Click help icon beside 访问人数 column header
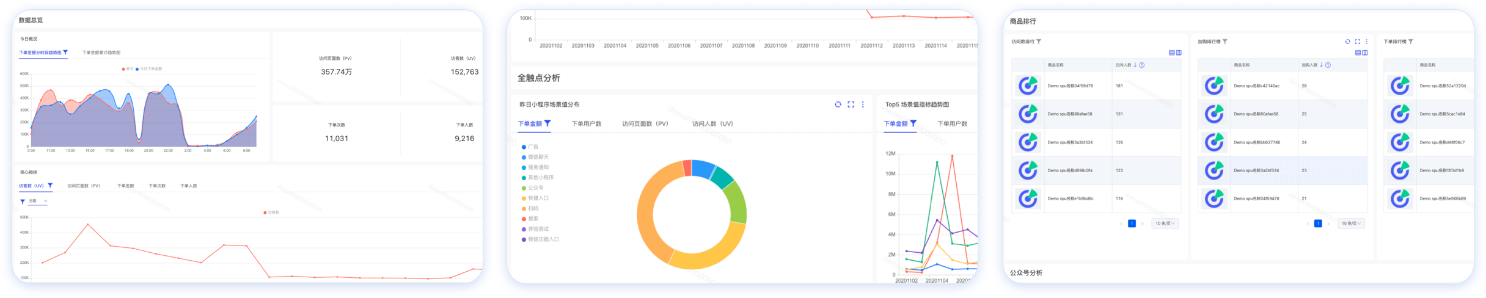The image size is (1486, 298). coord(1142,65)
